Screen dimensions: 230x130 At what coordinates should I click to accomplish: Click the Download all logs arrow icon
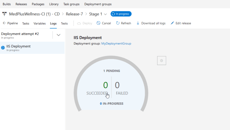[x=138, y=23]
